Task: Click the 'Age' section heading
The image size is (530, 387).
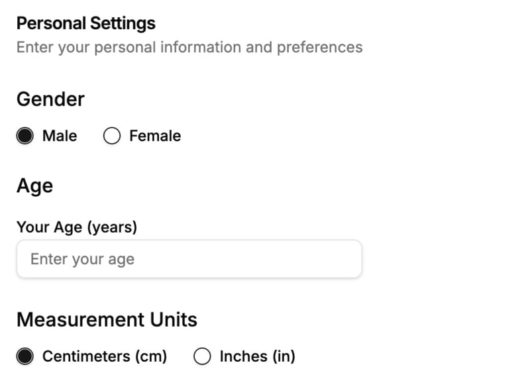Action: (34, 186)
